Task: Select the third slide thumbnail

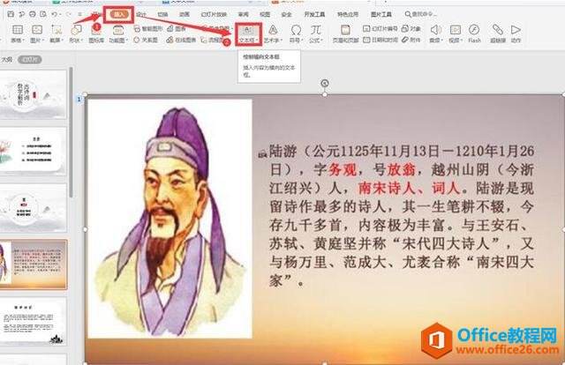Action: coord(33,208)
